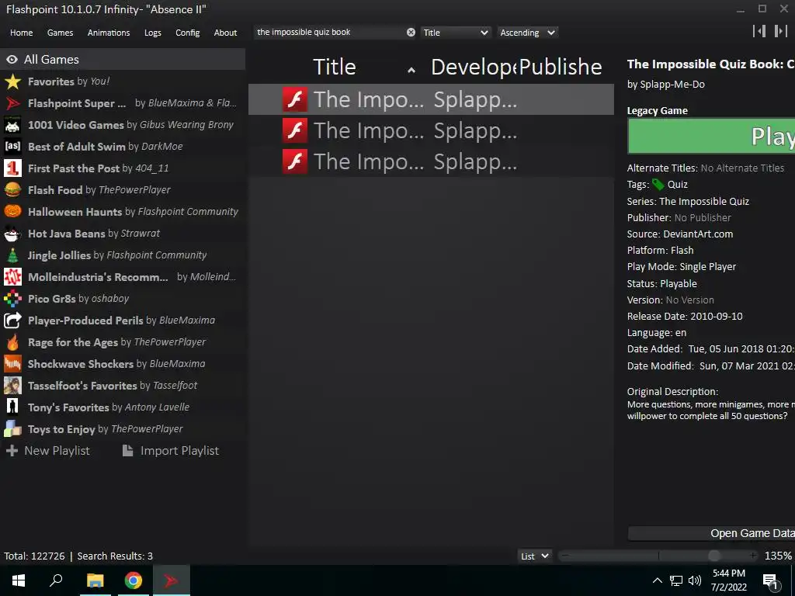
Task: Open File Explorer from the taskbar
Action: click(95, 580)
